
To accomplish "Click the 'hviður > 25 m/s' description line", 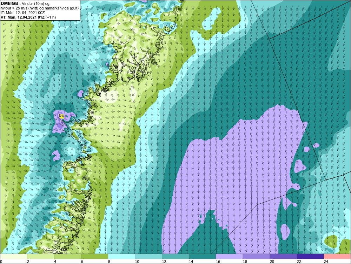I will tap(40, 8).
